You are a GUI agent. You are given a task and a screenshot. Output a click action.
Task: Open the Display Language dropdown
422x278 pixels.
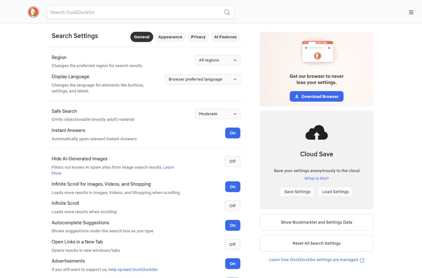(x=203, y=79)
